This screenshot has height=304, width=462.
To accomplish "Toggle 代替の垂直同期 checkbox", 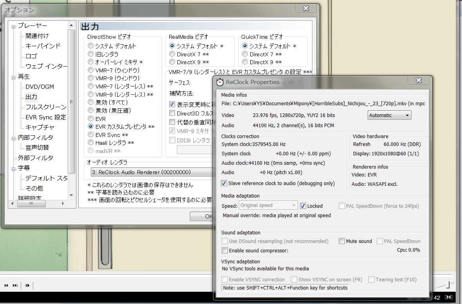I will 172,122.
